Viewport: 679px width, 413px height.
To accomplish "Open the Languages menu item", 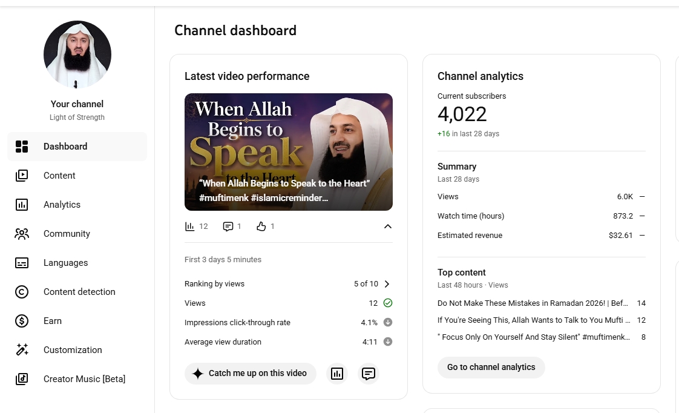I will coord(77,263).
